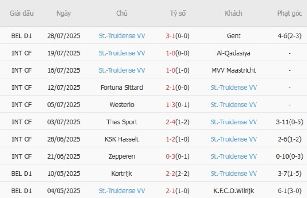The height and width of the screenshot is (198, 307).
Task: Click the 0-10(0-3) corner stat for Zepperen
Action: pos(290,156)
